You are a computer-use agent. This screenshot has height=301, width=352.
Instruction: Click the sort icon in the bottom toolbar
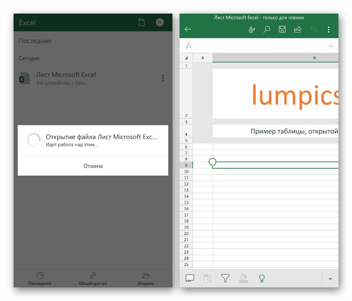(x=208, y=278)
